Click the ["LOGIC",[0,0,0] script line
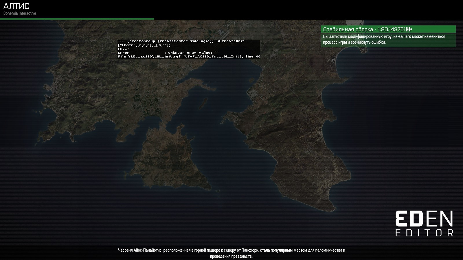The width and height of the screenshot is (463, 260). pos(144,45)
